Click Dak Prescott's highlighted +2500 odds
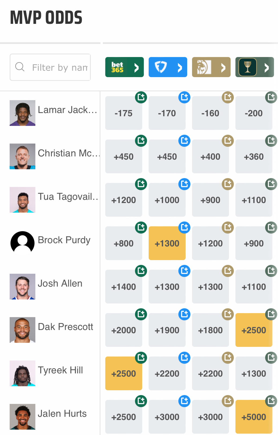Image resolution: width=278 pixels, height=435 pixels. (254, 330)
